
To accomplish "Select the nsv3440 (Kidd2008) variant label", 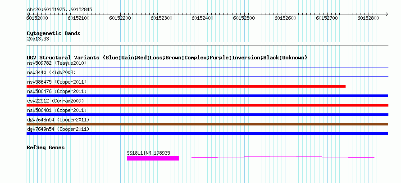I will [x=51, y=72].
